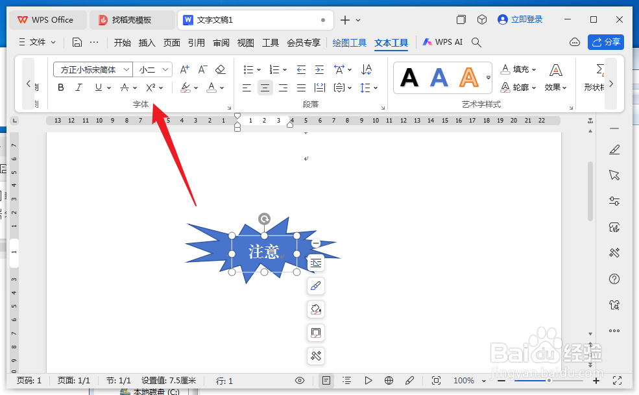This screenshot has height=395, width=639.
Task: Decrease font size with A- icon
Action: click(202, 69)
